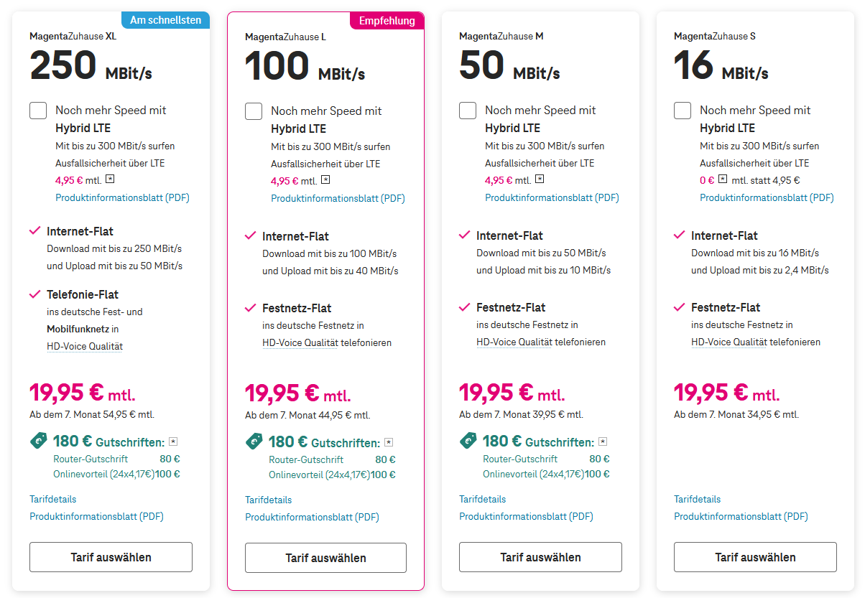Choose Tarif auswählen for MagentaZuhause L
865x598 pixels.
325,558
